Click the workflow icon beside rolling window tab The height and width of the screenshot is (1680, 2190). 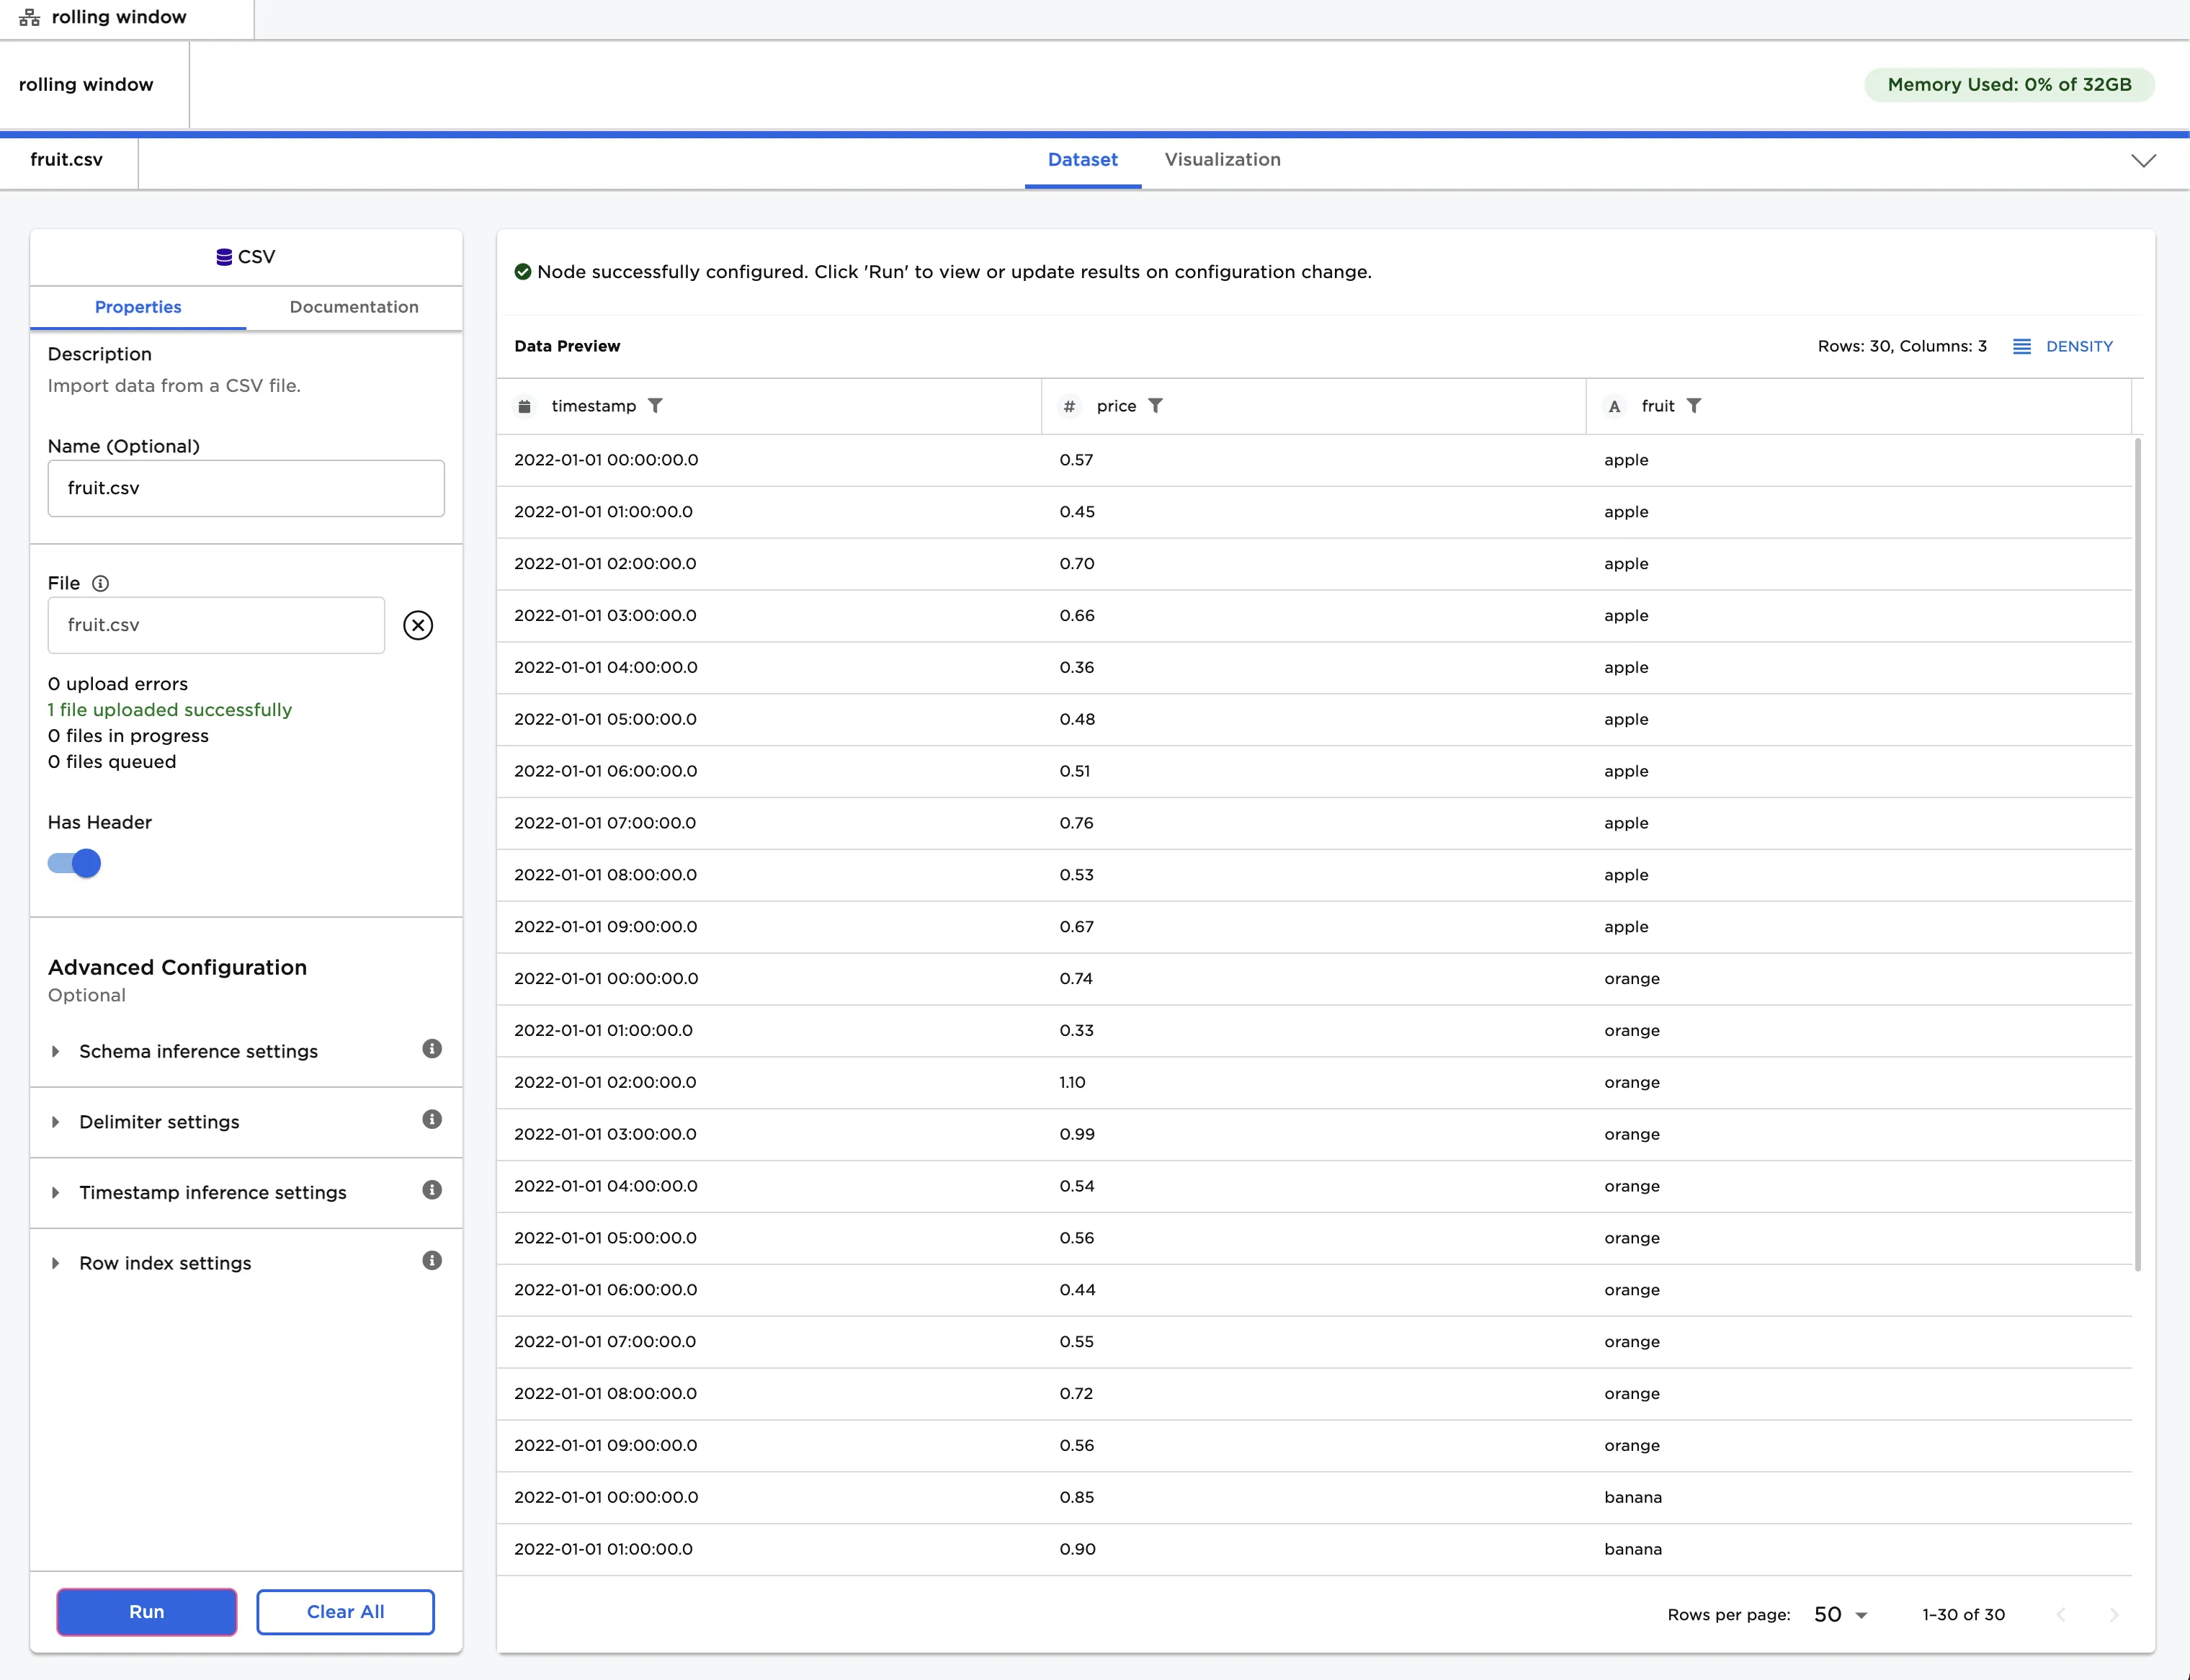(29, 16)
